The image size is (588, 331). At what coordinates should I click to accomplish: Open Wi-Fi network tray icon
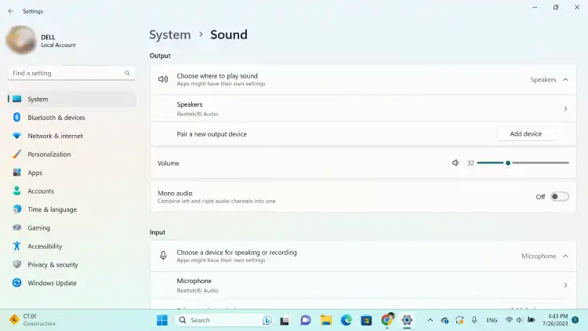coord(509,320)
